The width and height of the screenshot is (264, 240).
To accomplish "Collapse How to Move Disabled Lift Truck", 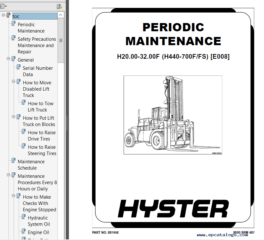I will coord(13,81).
